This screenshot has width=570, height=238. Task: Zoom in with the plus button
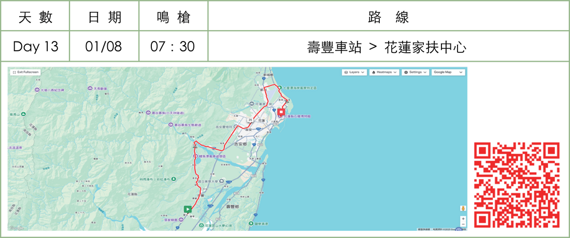[x=463, y=219]
